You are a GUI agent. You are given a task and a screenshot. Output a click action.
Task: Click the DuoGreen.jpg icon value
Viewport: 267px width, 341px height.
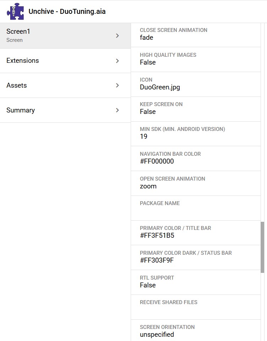click(x=160, y=87)
